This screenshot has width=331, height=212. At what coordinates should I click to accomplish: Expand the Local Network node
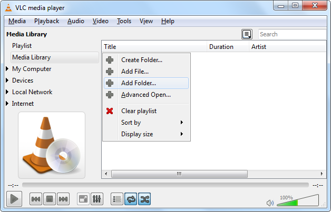coord(7,92)
